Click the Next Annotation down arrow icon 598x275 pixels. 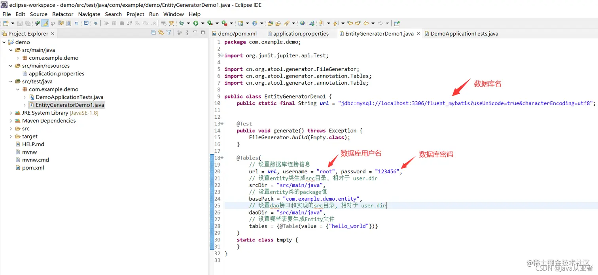[x=322, y=23]
